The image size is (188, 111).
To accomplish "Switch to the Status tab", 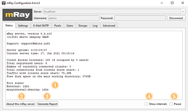I will tap(9, 25).
